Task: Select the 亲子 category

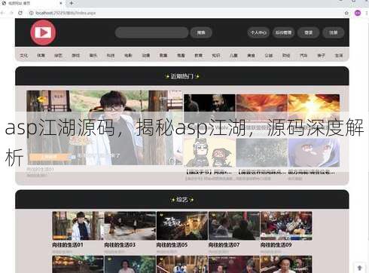Action: [321, 55]
